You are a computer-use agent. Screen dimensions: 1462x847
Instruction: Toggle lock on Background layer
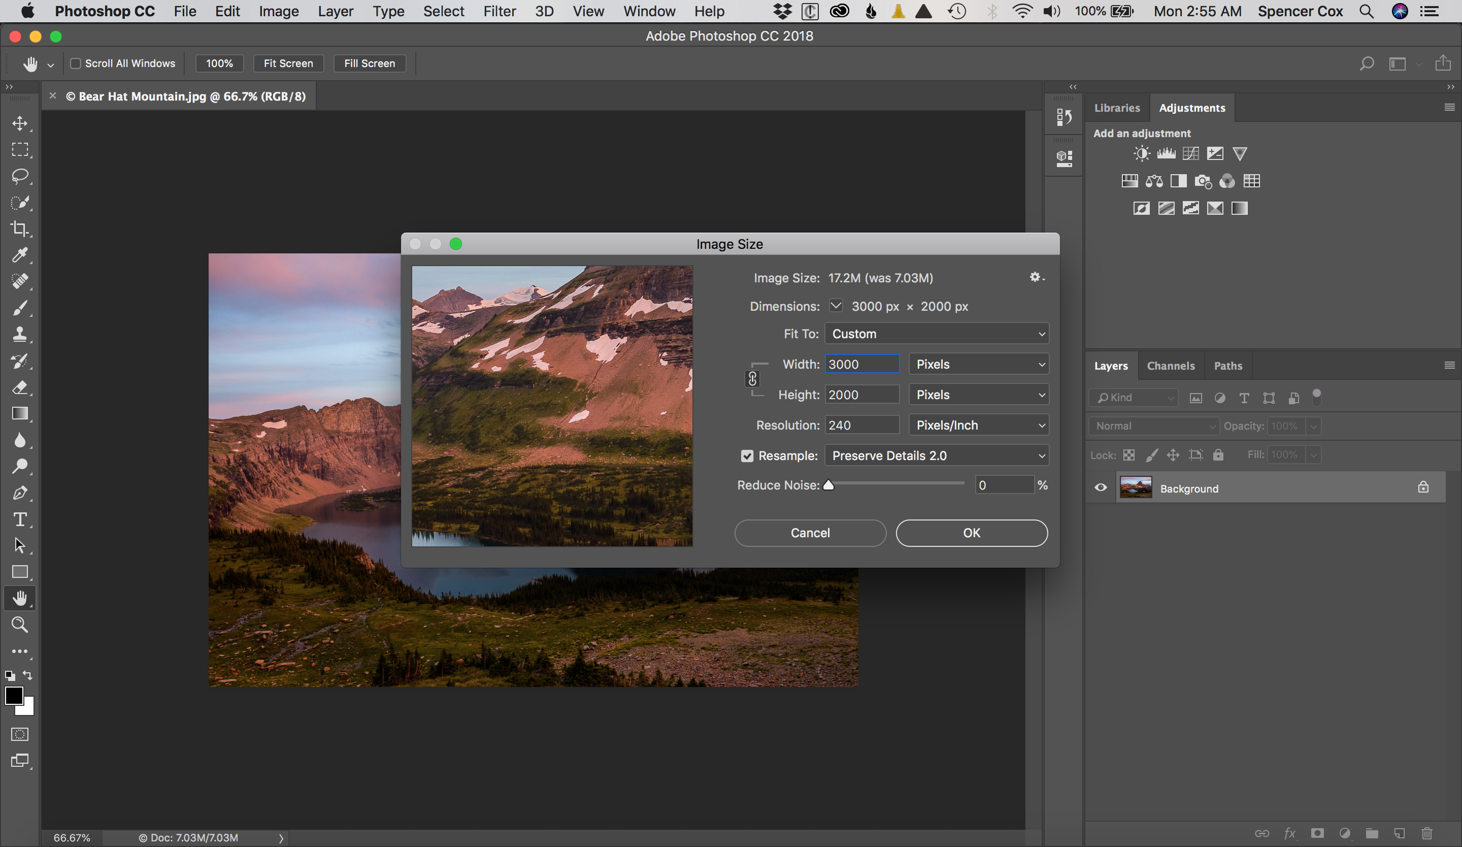coord(1424,487)
